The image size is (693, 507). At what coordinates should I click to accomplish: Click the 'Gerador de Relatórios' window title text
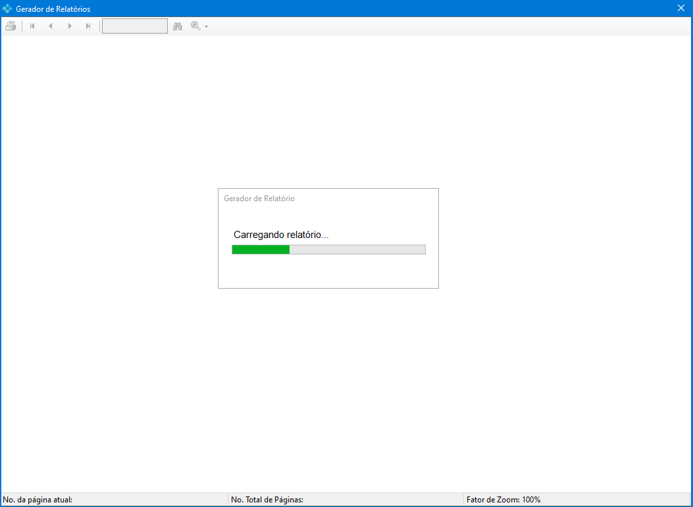(x=53, y=9)
